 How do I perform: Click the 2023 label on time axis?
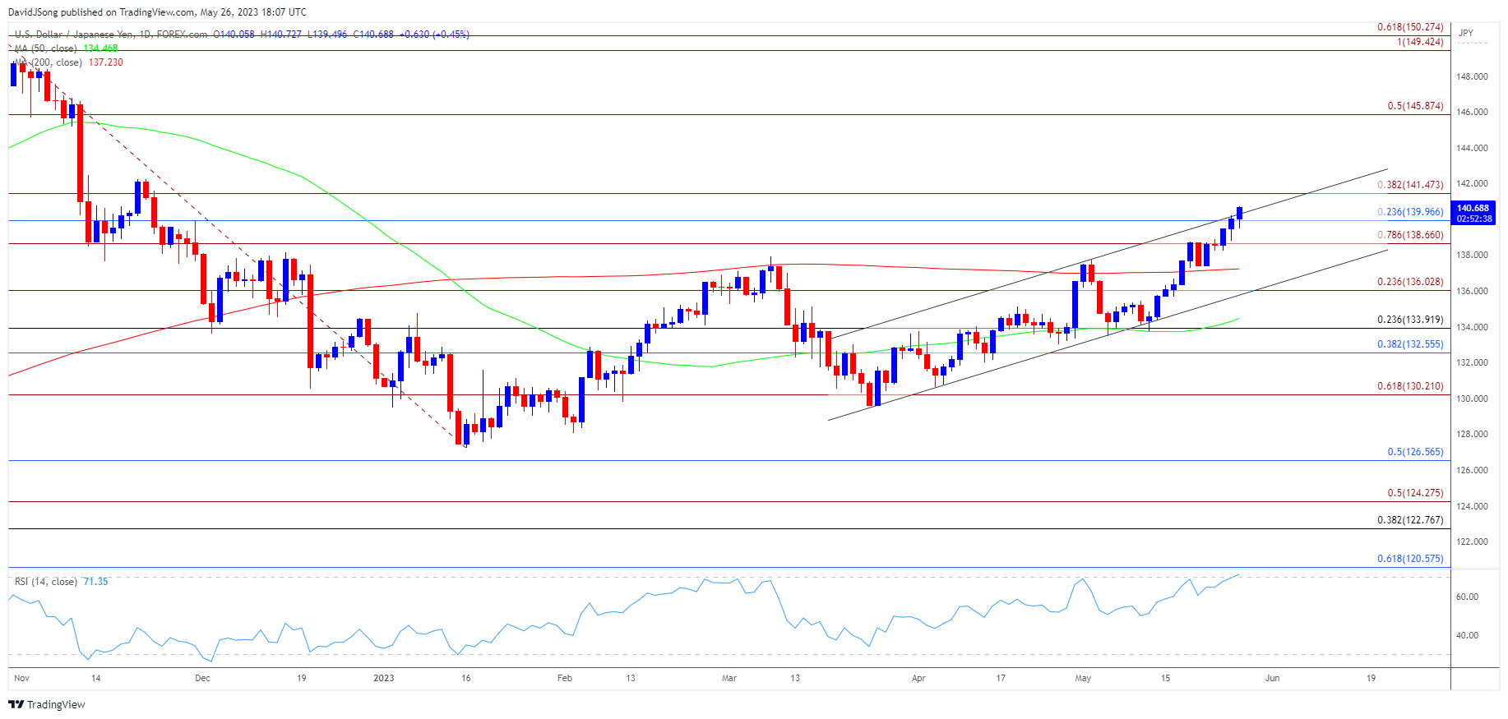click(x=383, y=678)
